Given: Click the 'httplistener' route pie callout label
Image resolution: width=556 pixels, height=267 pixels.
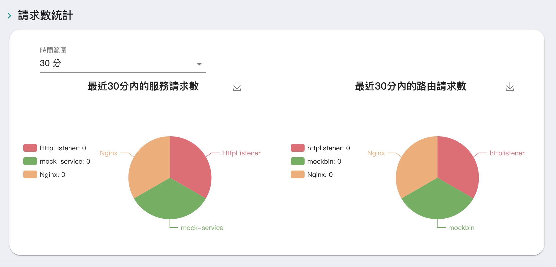Looking at the screenshot, I should [507, 153].
